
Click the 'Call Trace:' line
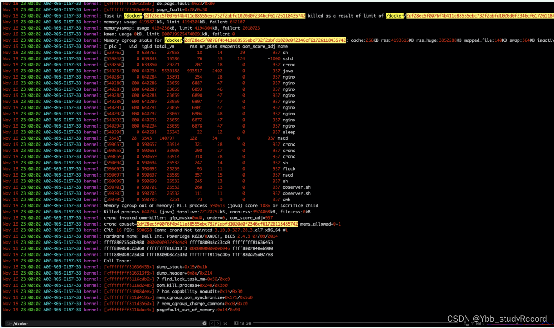[117, 261]
